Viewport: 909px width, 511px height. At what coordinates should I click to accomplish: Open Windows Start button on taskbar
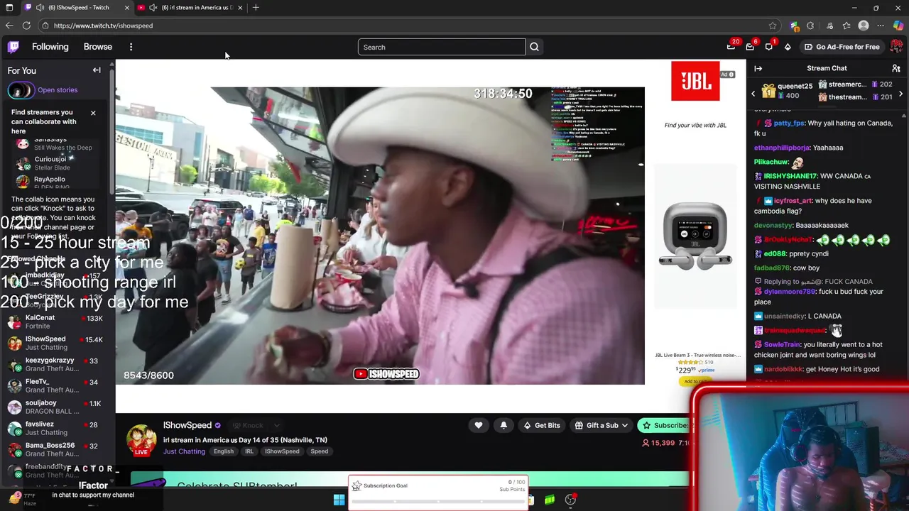(339, 500)
